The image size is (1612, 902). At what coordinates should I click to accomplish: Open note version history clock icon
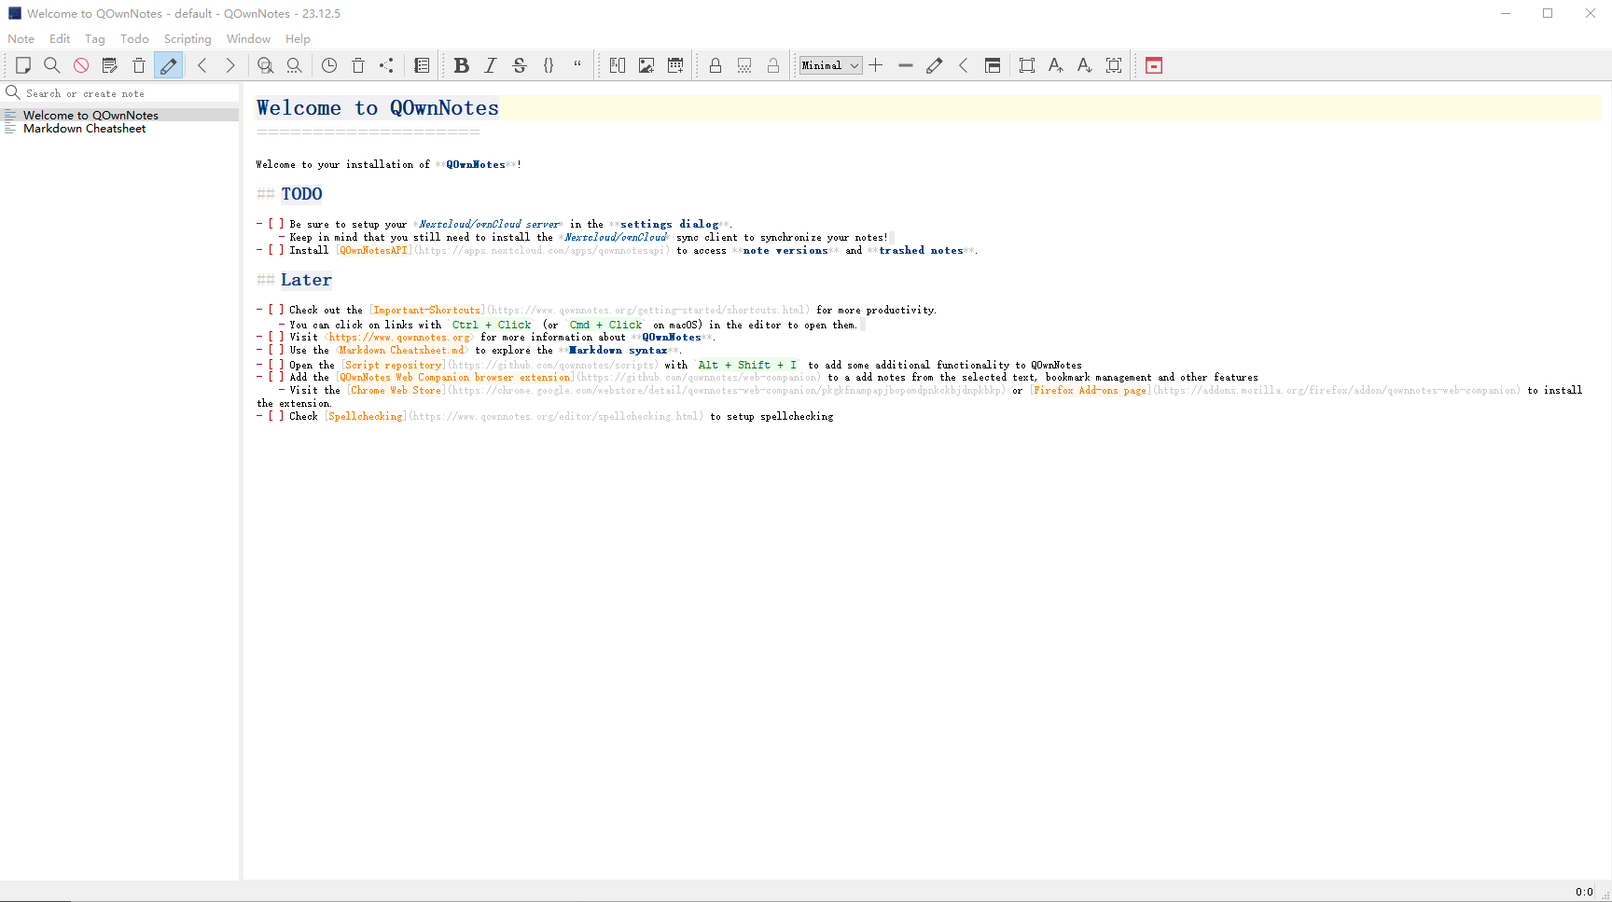(x=329, y=65)
